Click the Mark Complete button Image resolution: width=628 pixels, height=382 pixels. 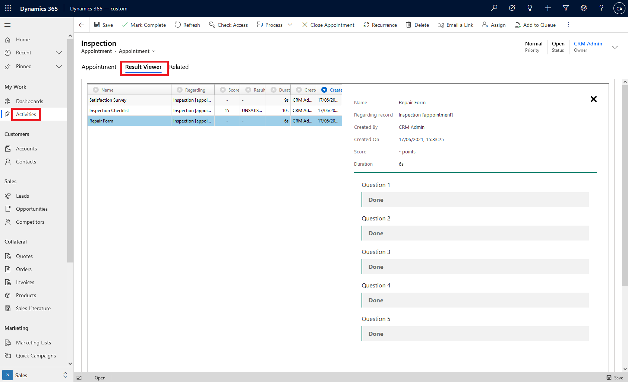coord(144,25)
